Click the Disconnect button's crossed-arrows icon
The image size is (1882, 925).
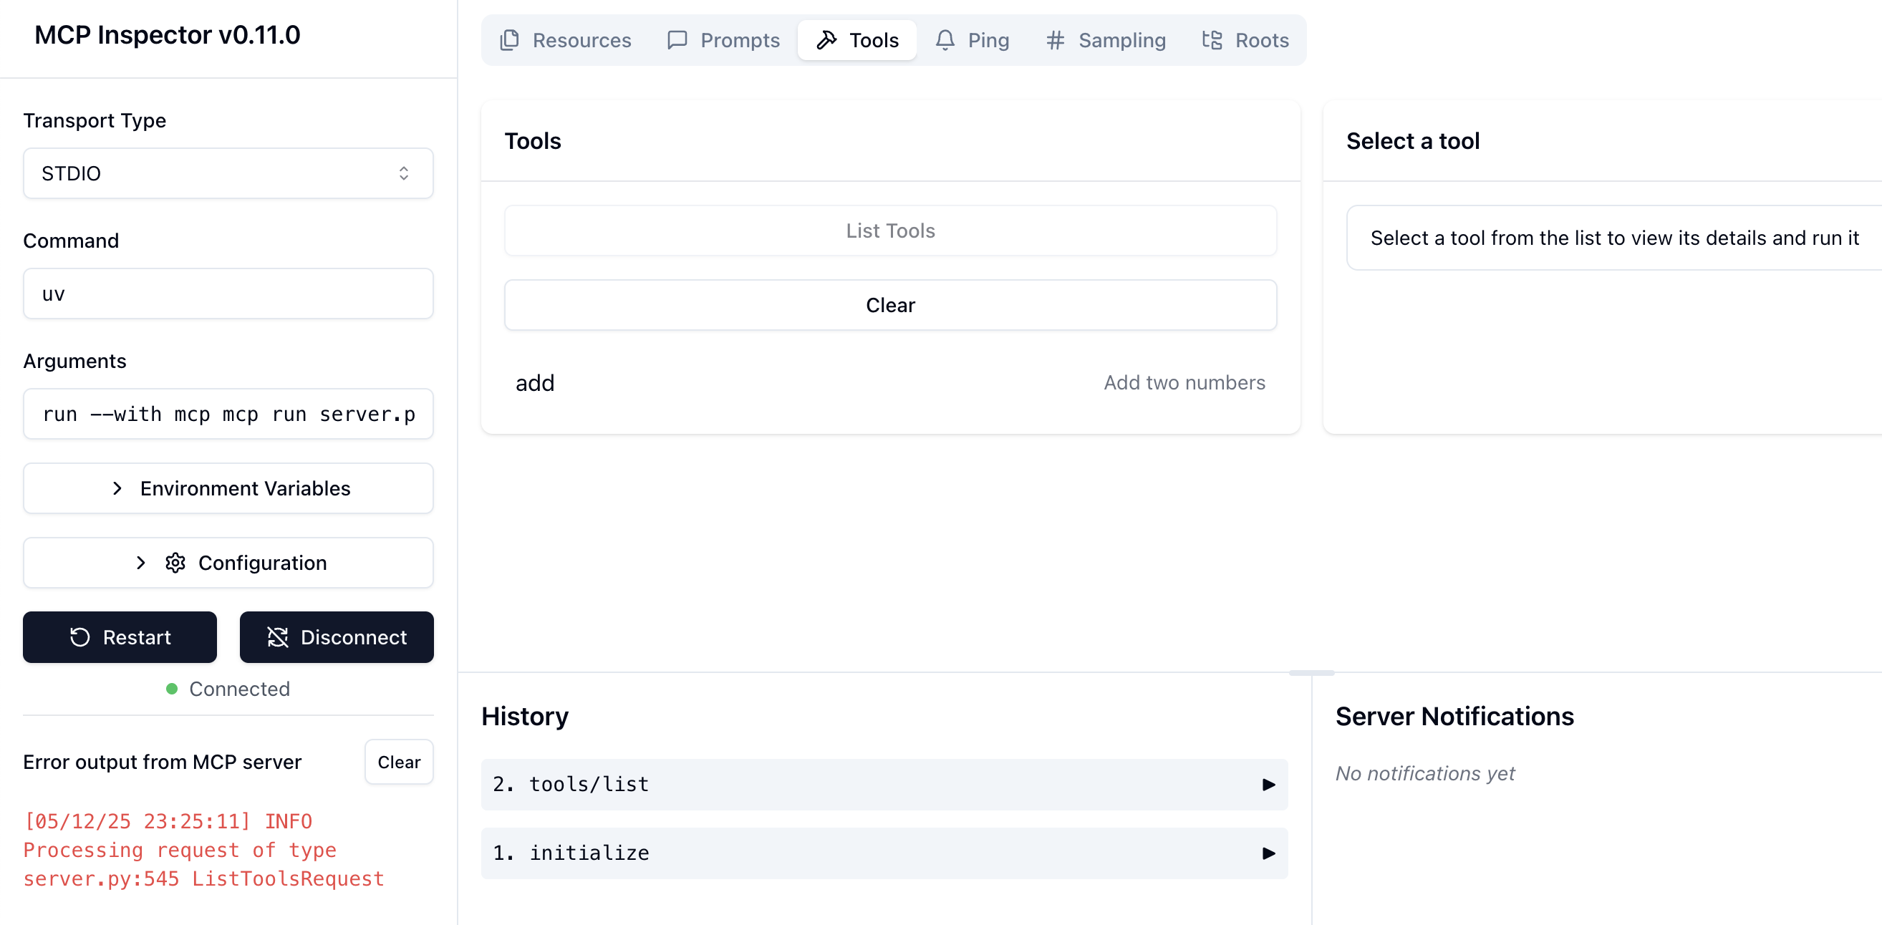[x=278, y=637]
